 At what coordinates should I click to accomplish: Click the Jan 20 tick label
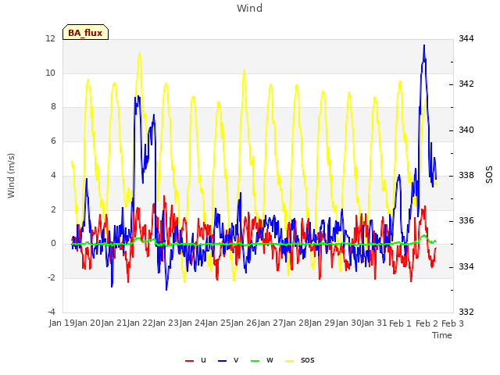pos(87,323)
